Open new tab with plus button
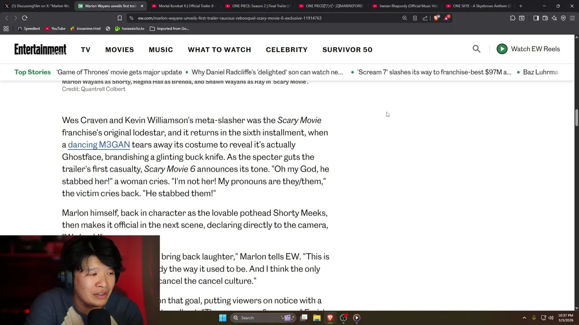Screen dimensions: 579x325 coord(521,6)
